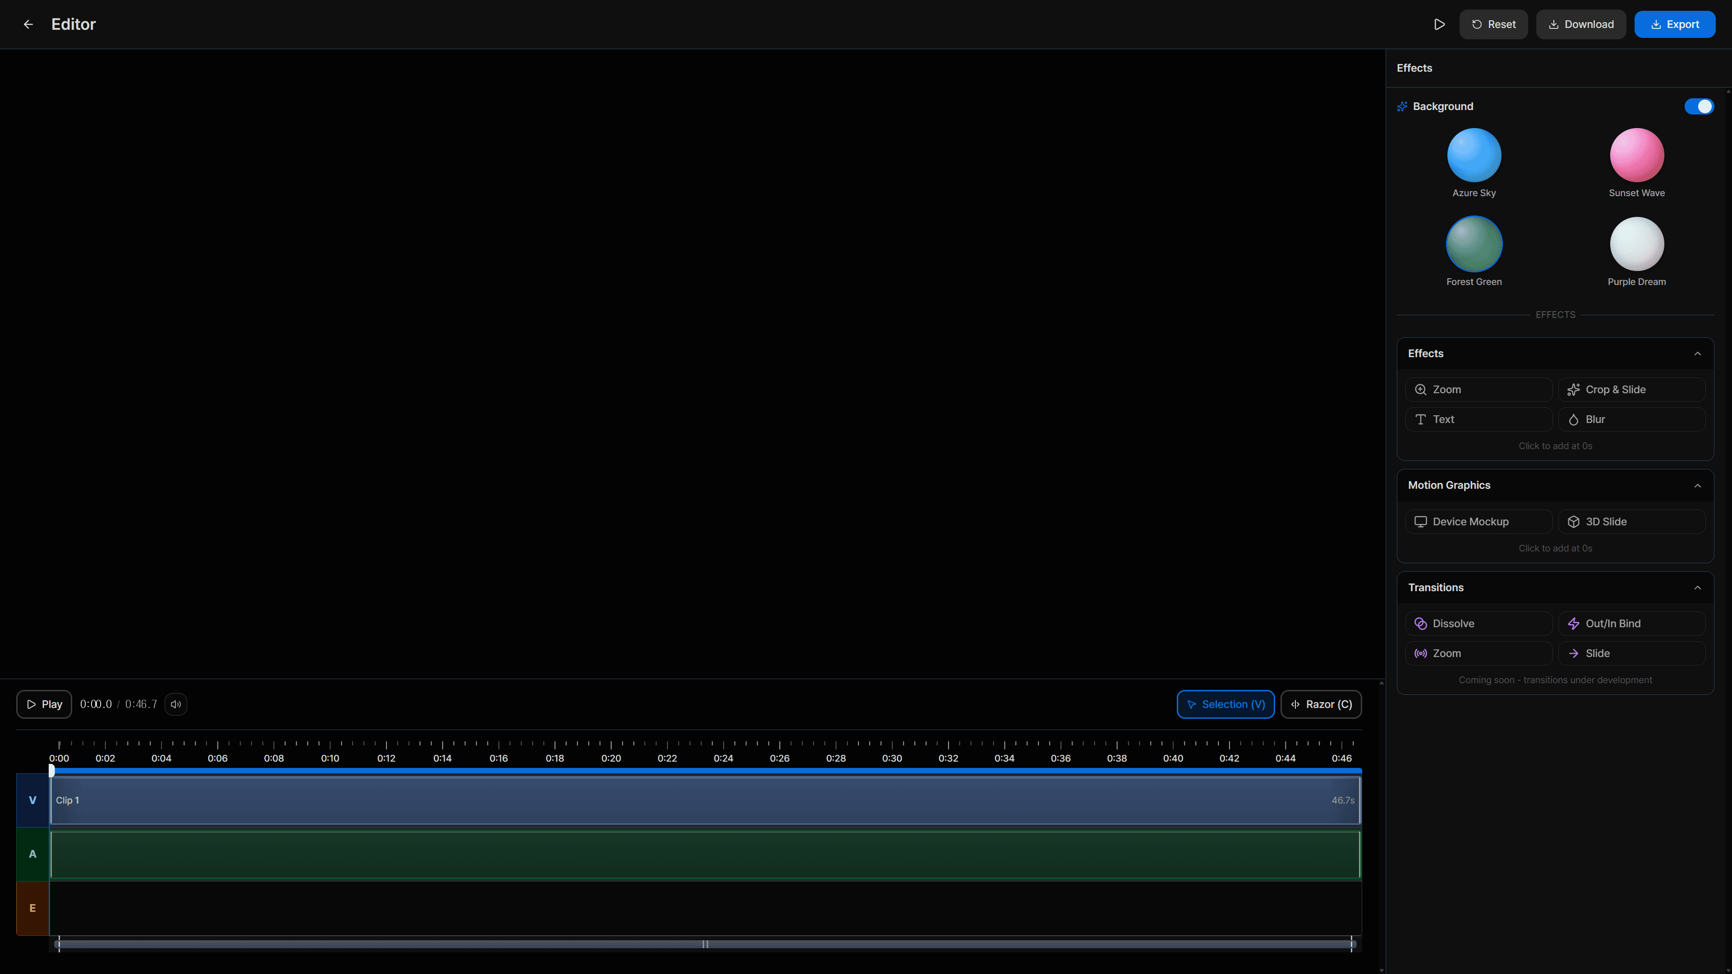Image resolution: width=1732 pixels, height=974 pixels.
Task: Export the project
Action: [1675, 24]
